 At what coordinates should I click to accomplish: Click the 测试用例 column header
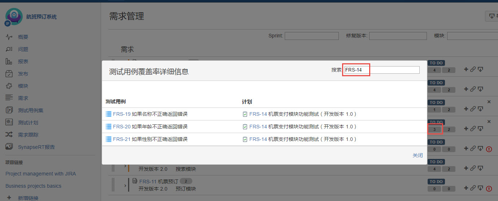115,102
